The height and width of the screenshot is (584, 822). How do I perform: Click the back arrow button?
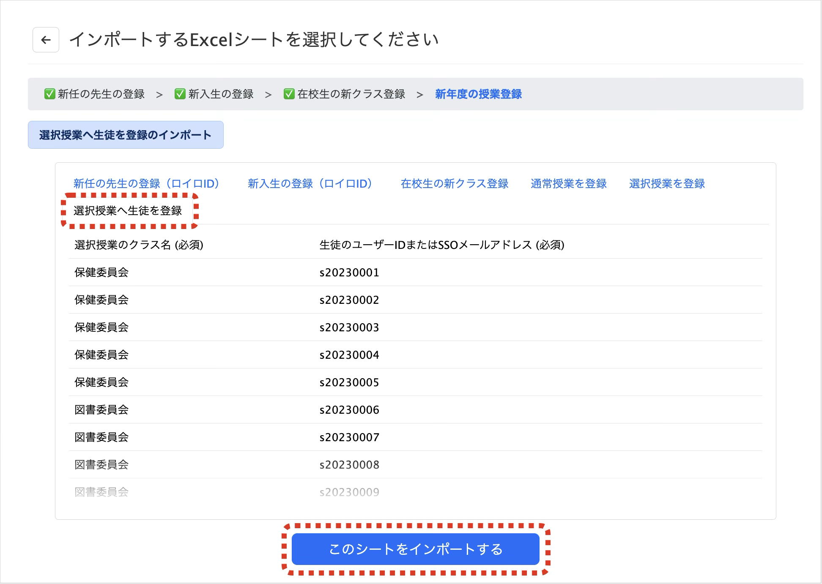click(x=46, y=40)
